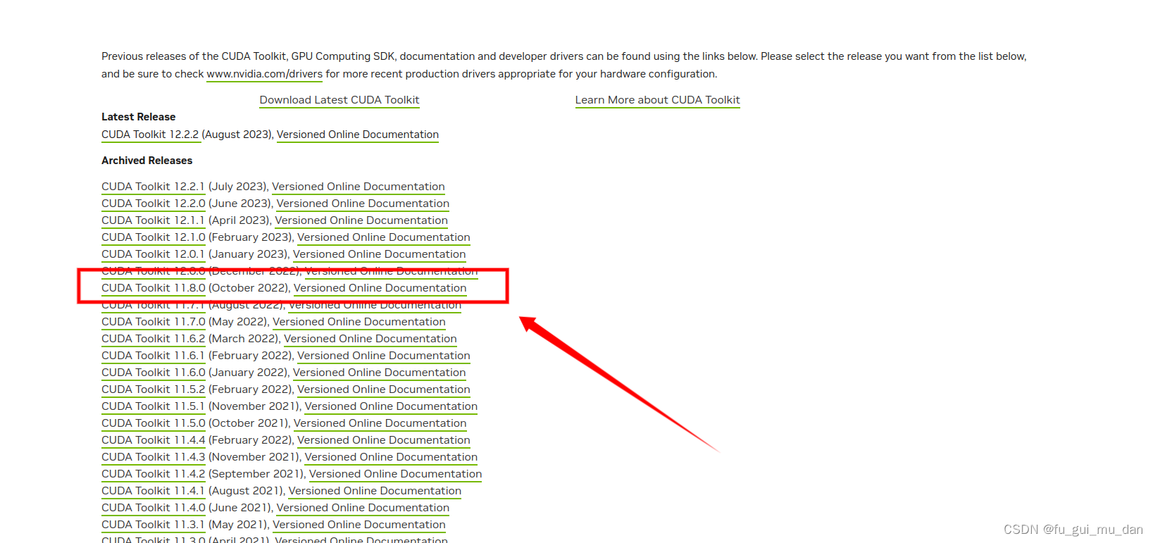Click the "(July 2023)" date text
Viewport: 1153px width, 543px height.
tap(238, 187)
